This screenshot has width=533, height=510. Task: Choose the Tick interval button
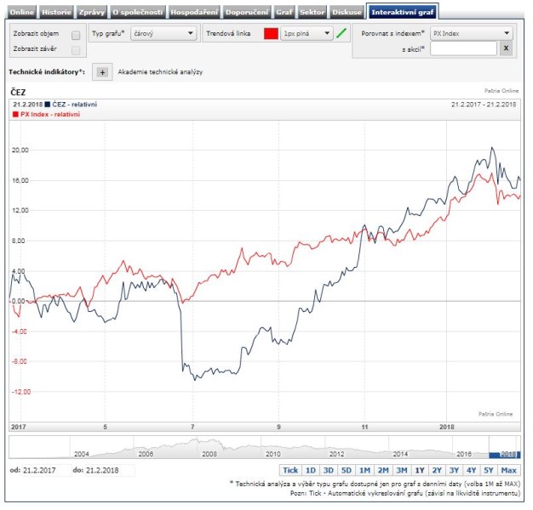point(290,470)
